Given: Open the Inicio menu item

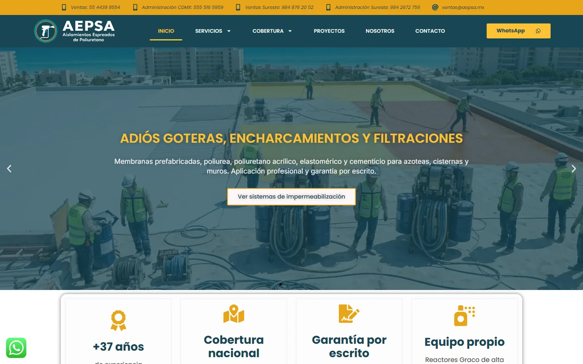Looking at the screenshot, I should coord(166,31).
